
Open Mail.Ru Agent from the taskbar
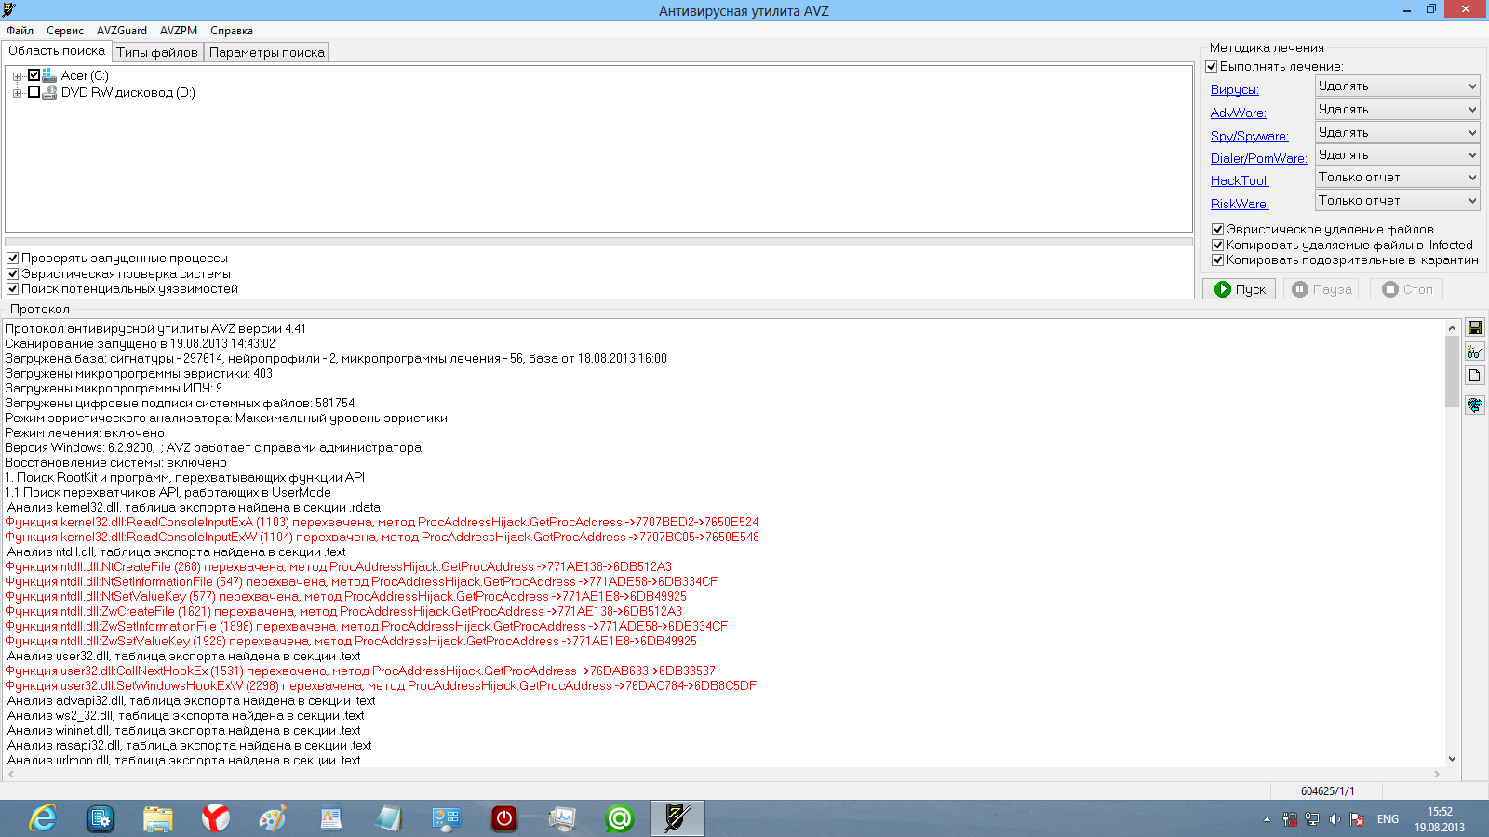tap(620, 818)
